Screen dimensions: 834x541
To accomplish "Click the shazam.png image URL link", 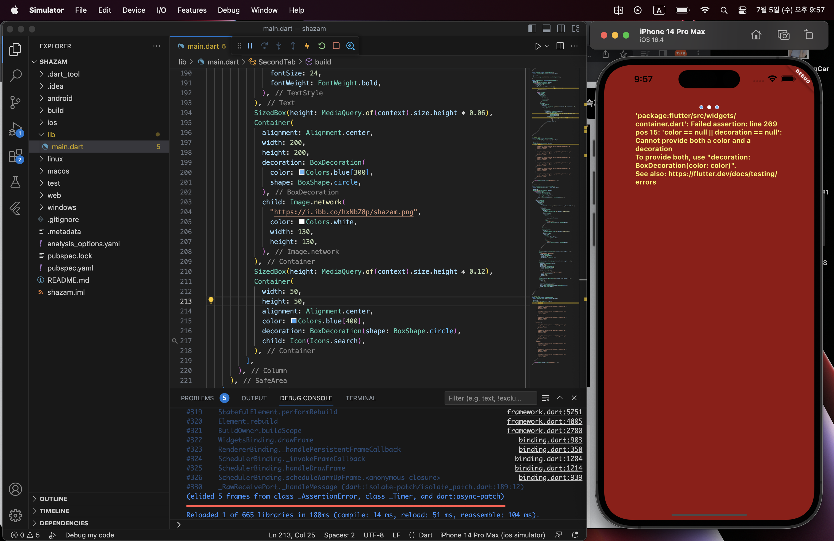I will [343, 212].
